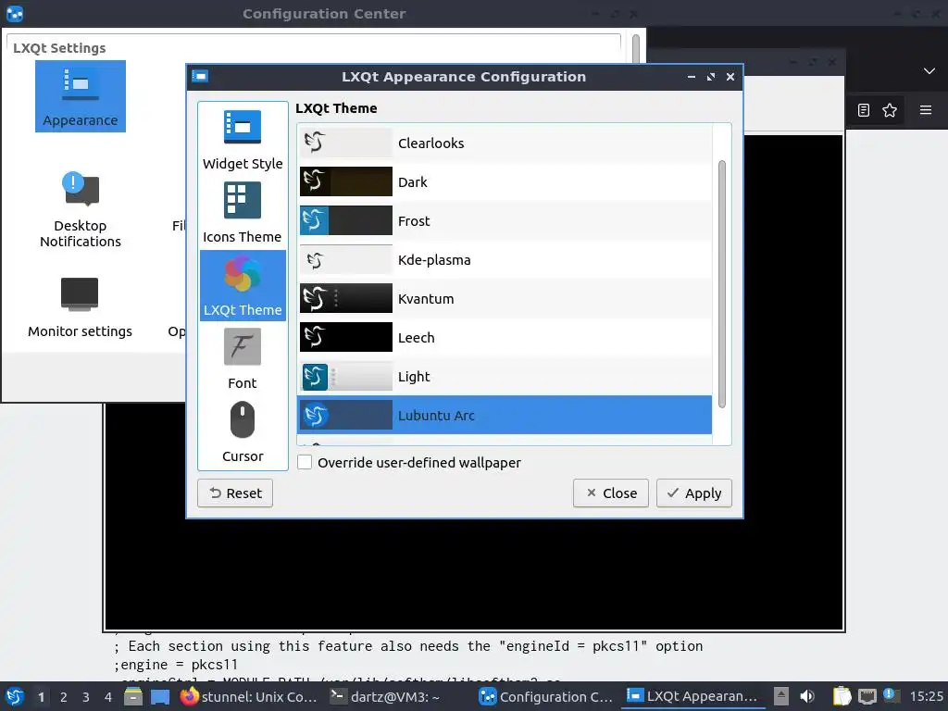Screen dimensions: 948x711
Task: Open the Firefox reader view icon
Action: click(864, 110)
